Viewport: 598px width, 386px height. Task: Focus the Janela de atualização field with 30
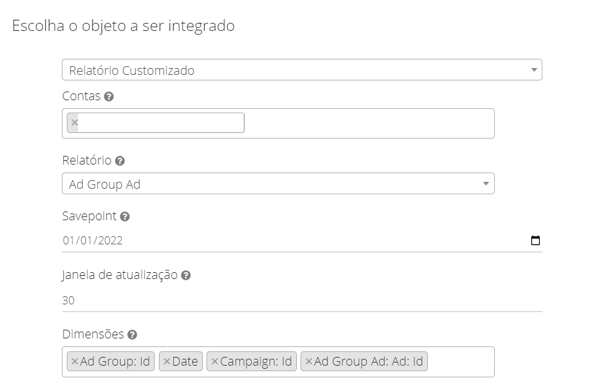302,301
